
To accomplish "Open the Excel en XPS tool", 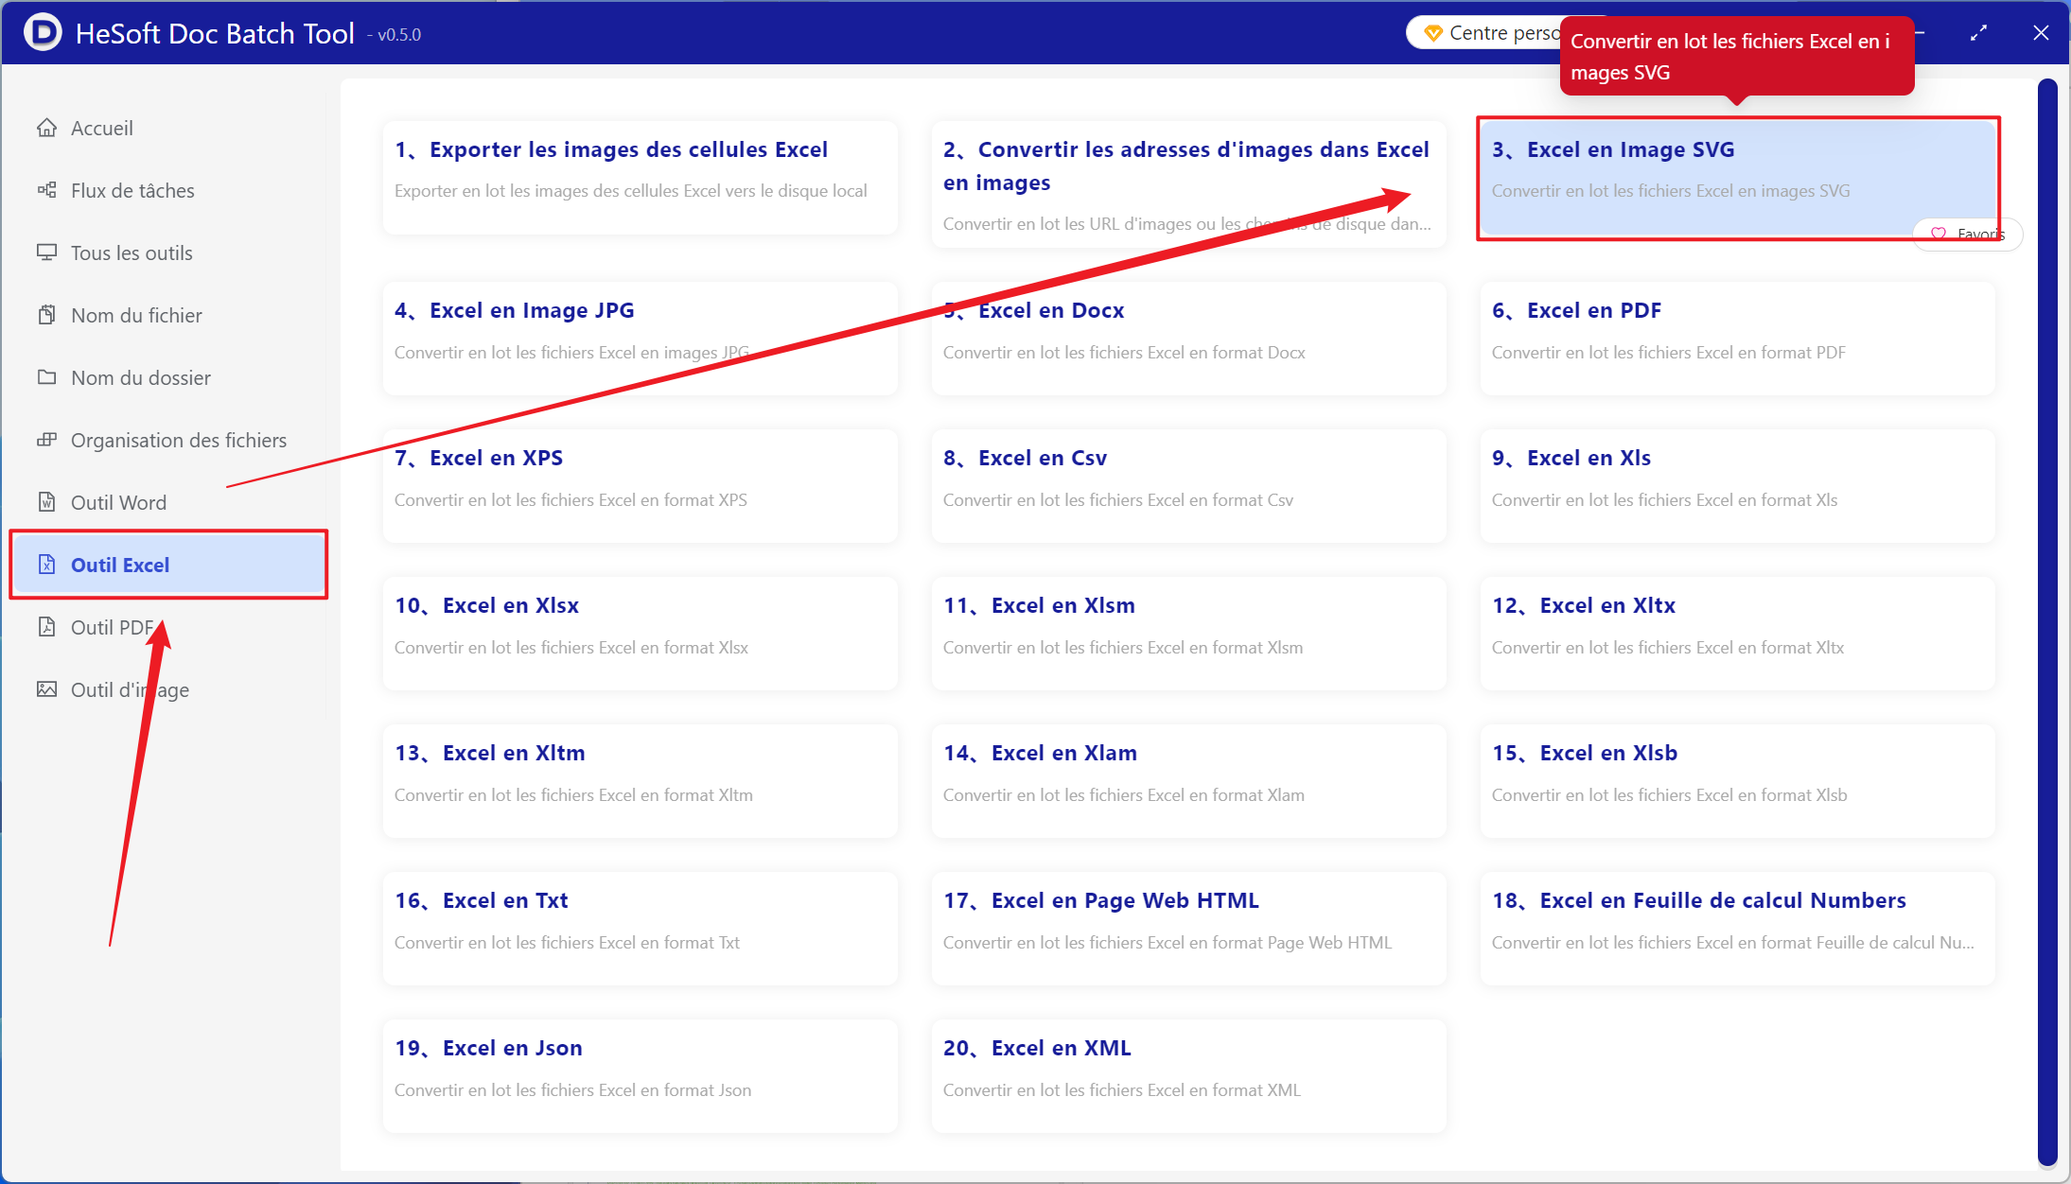I will pyautogui.click(x=640, y=485).
